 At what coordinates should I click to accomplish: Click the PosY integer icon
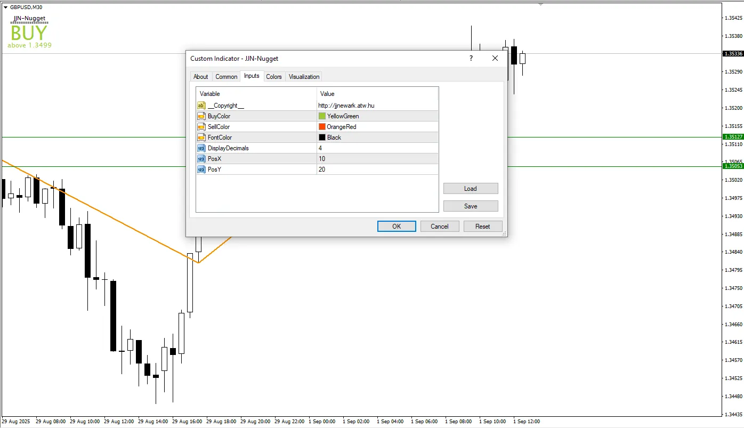pyautogui.click(x=201, y=169)
